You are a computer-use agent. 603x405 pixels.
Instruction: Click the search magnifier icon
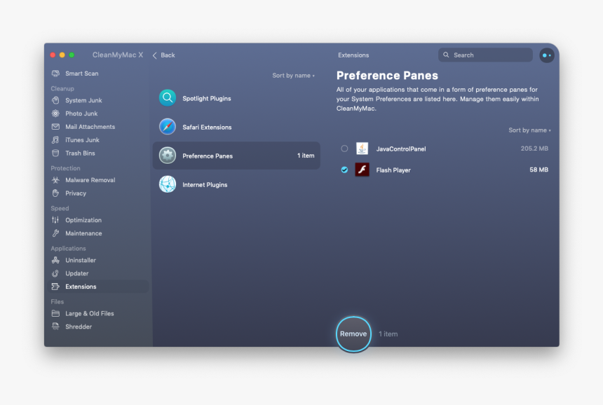(x=446, y=55)
